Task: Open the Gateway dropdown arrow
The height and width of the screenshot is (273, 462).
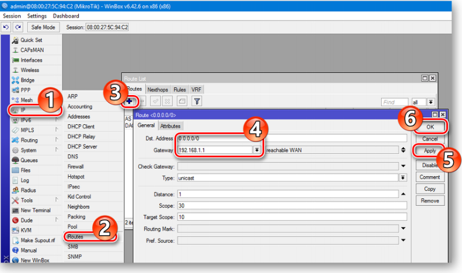Action: [257, 150]
